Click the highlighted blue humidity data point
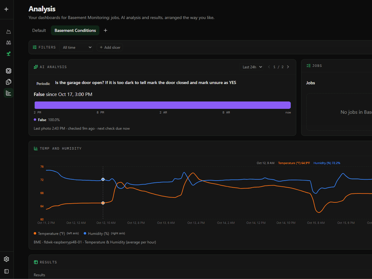Viewport: 372px width, 279px height. pos(103,179)
